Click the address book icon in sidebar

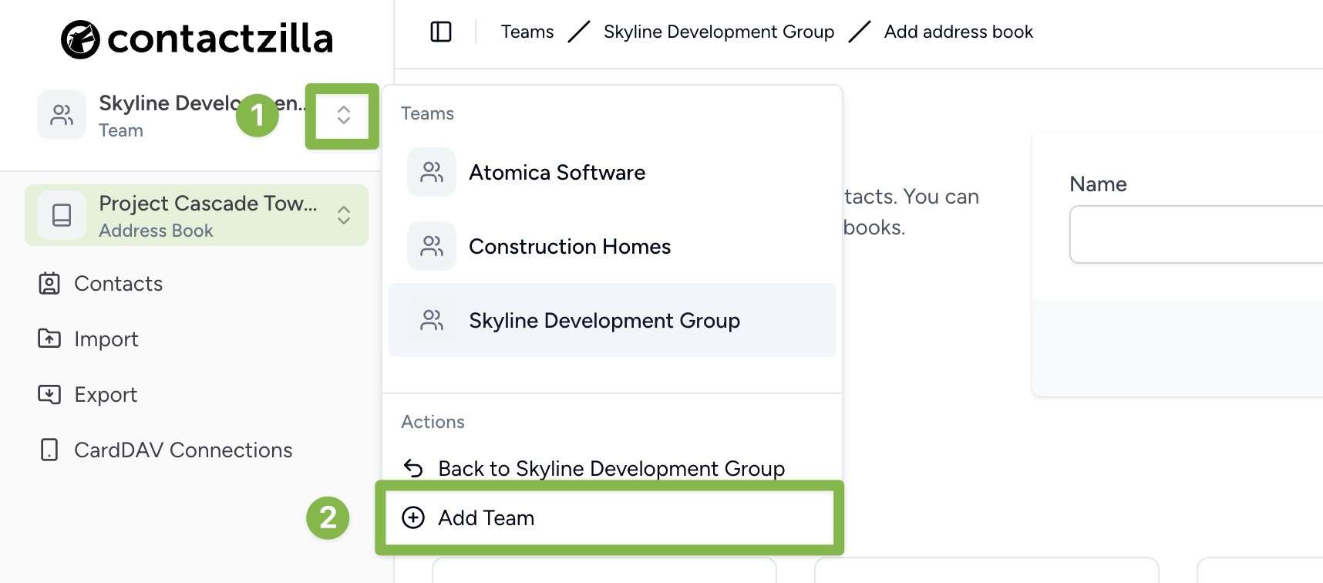62,215
